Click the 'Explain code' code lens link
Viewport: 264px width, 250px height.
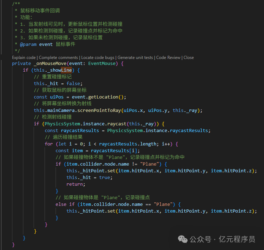(x=24, y=58)
